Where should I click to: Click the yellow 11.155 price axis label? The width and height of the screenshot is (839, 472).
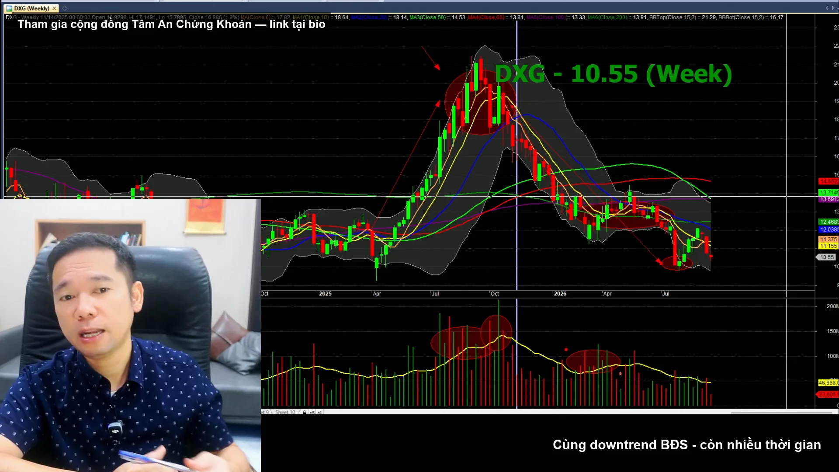click(828, 246)
